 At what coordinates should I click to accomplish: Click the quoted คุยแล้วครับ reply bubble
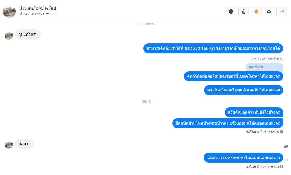coord(264,67)
